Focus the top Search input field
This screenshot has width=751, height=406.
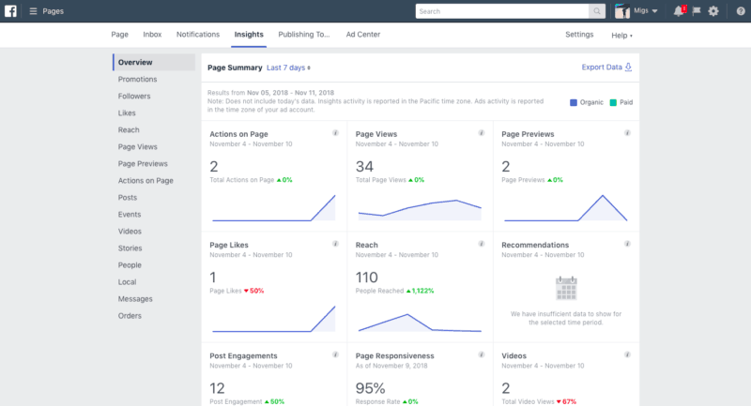502,11
